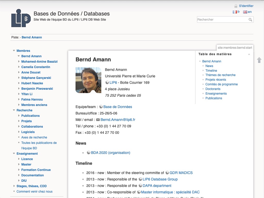Click the LIP6 logo in header

(21, 18)
